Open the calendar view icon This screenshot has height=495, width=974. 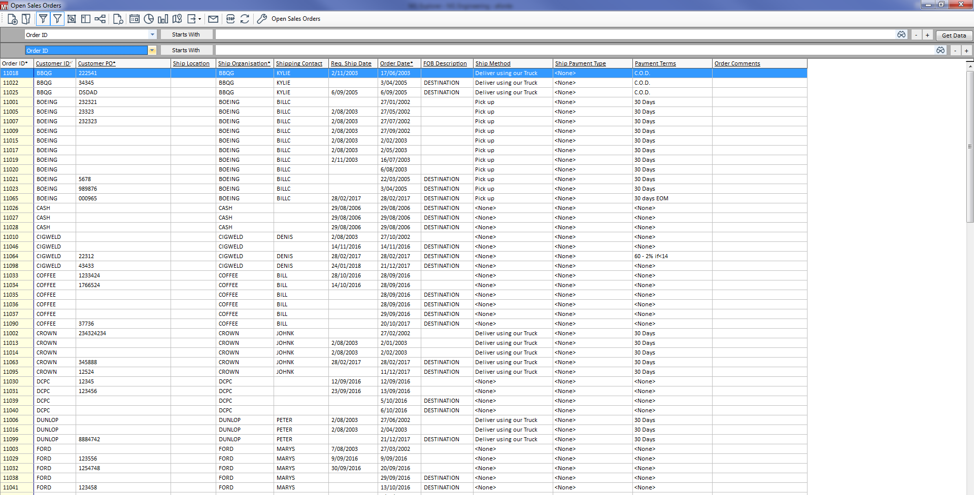(135, 19)
